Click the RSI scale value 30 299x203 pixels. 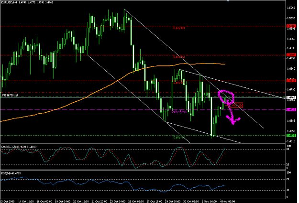[x=288, y=190]
